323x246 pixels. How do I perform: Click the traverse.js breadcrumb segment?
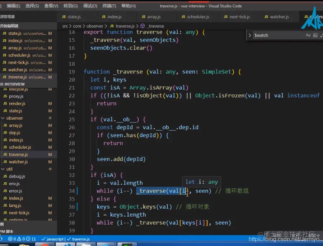click(125, 26)
